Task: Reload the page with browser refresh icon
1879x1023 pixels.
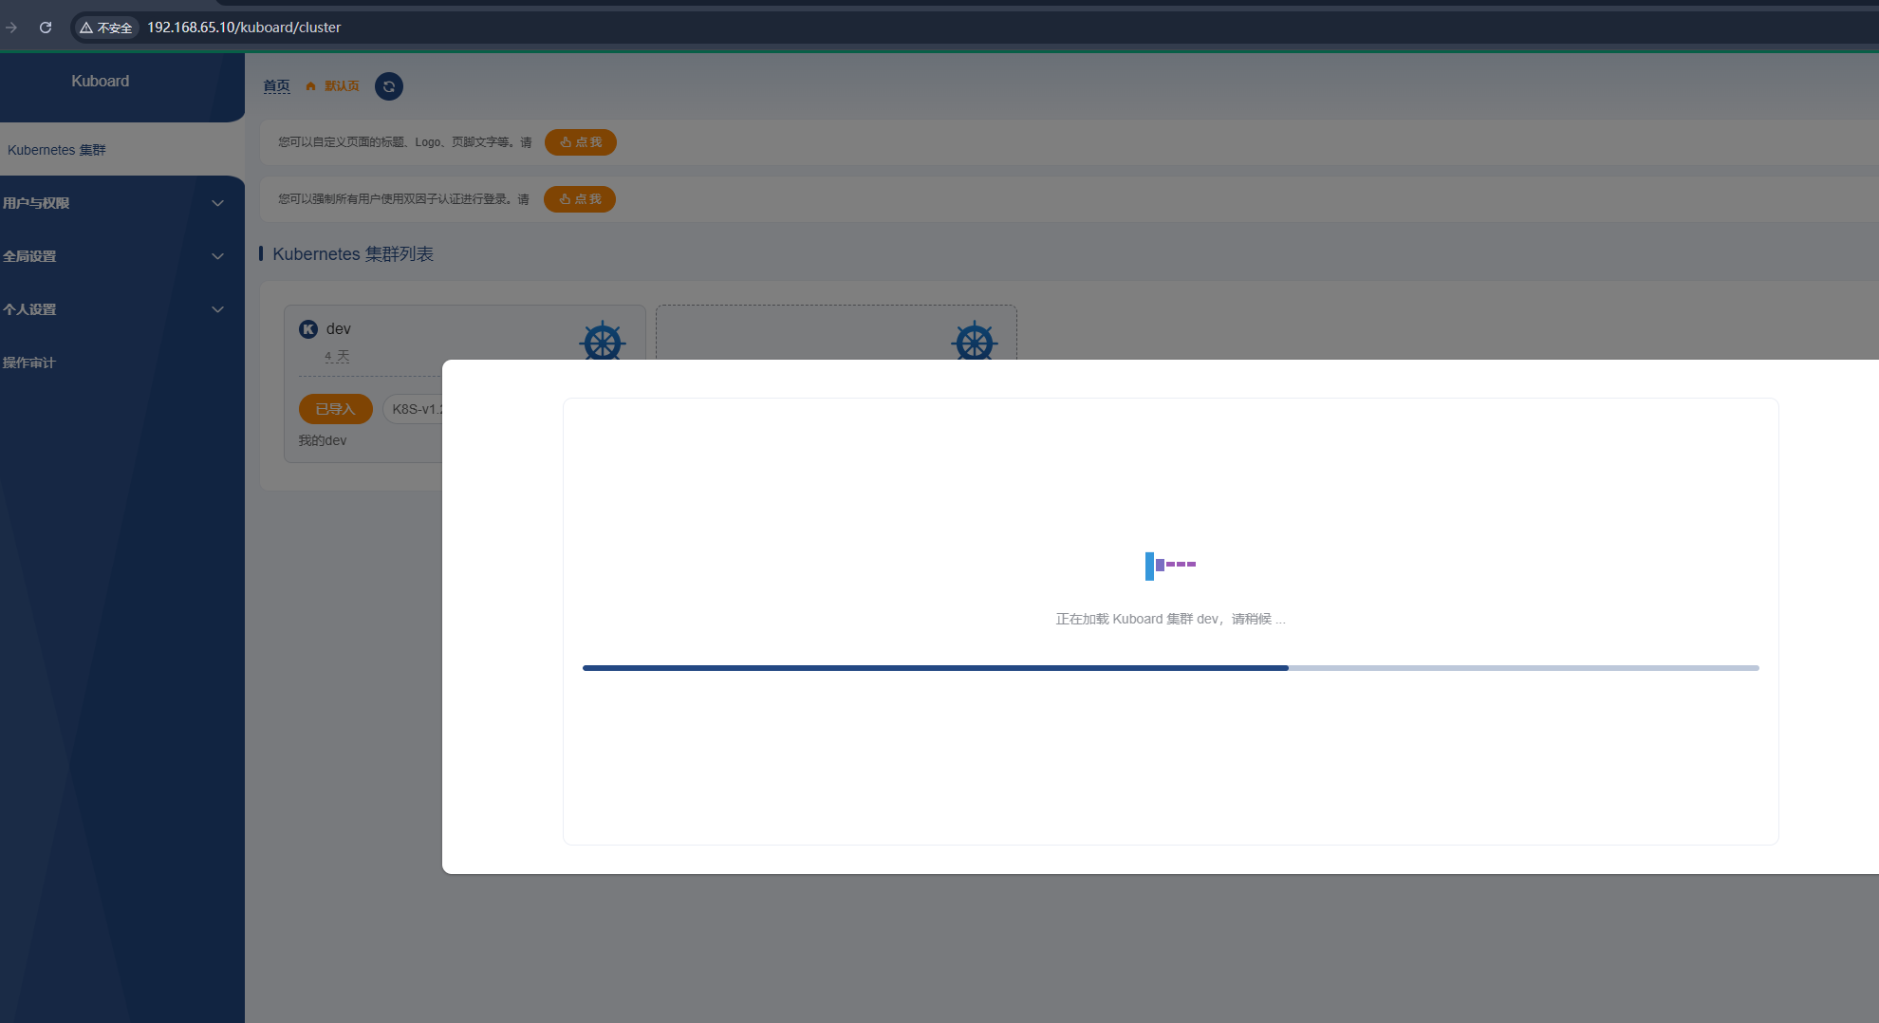Action: click(x=45, y=28)
